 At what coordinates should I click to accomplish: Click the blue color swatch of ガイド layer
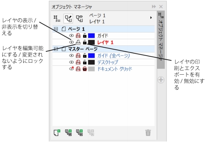pos(91,36)
